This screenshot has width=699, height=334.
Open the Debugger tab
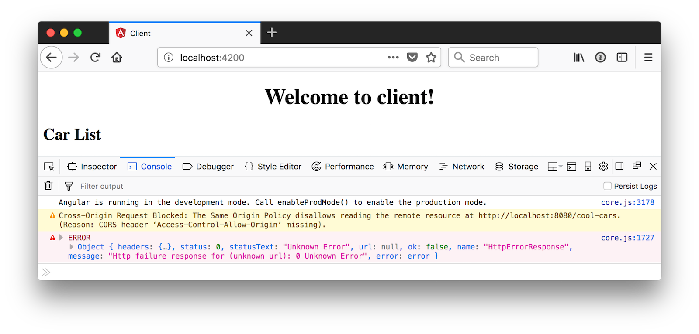(208, 167)
